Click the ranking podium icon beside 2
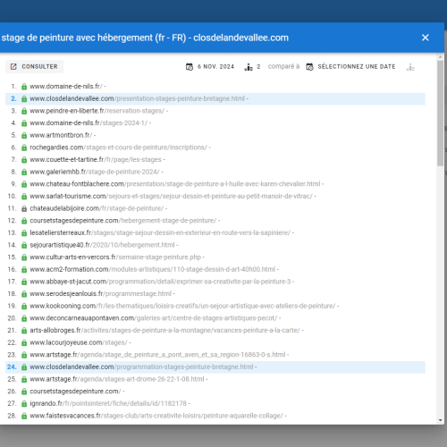Viewport: 447px width, 447px height. tap(249, 67)
